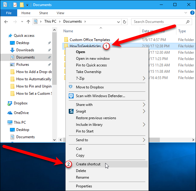Switch to the View ribbon tab
Viewport: 196px width, 191px height.
[x=60, y=13]
